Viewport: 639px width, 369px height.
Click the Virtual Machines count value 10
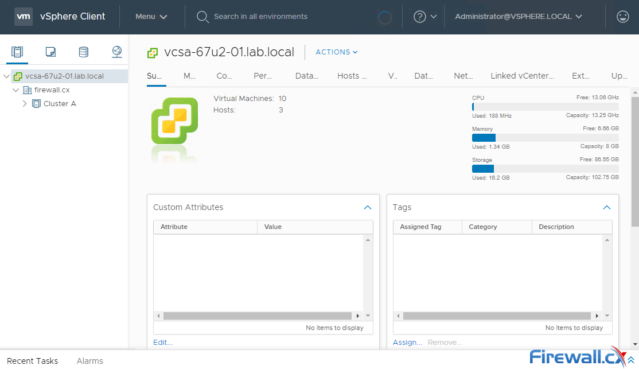click(x=282, y=99)
